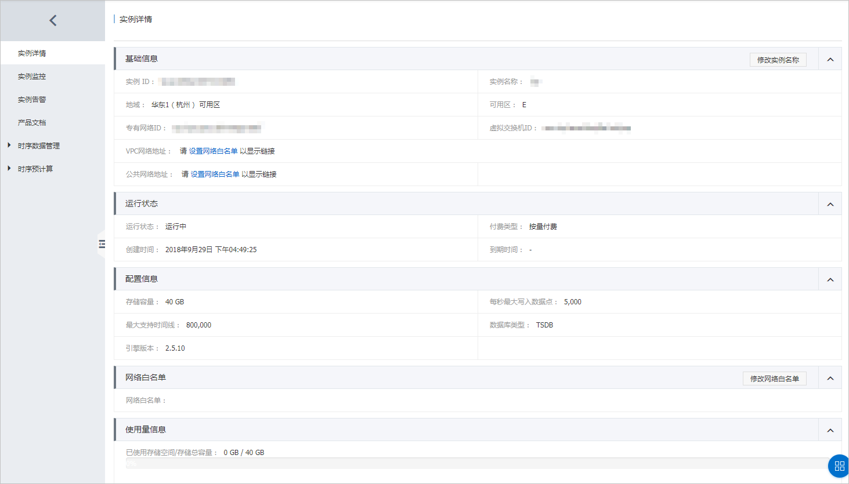849x484 pixels.
Task: Open 实例监控 in the sidebar
Action: coord(32,77)
